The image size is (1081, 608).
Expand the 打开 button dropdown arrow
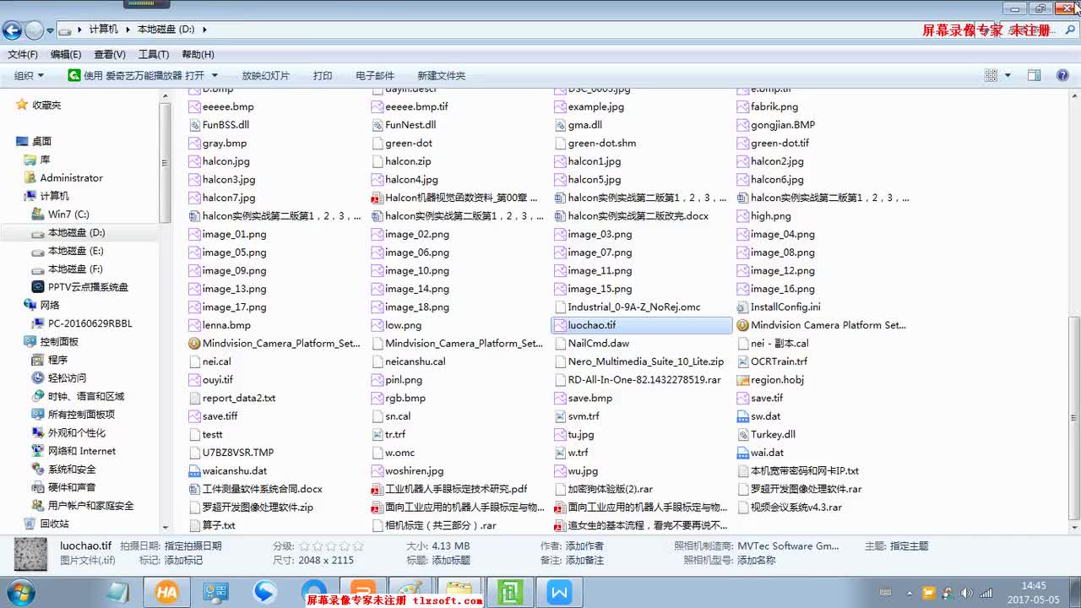pyautogui.click(x=215, y=75)
